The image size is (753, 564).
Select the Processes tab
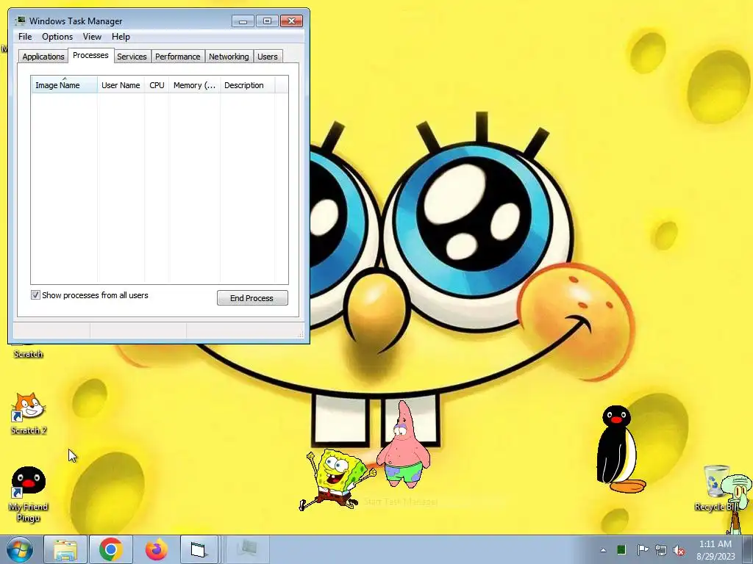coord(90,55)
